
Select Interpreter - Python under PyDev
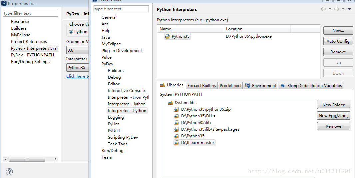coord(127,111)
